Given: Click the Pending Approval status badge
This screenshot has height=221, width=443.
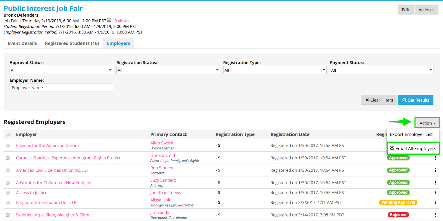Looking at the screenshot, I should [398, 202].
